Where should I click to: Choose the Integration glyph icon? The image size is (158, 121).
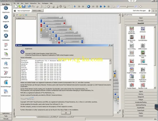pos(143,69)
